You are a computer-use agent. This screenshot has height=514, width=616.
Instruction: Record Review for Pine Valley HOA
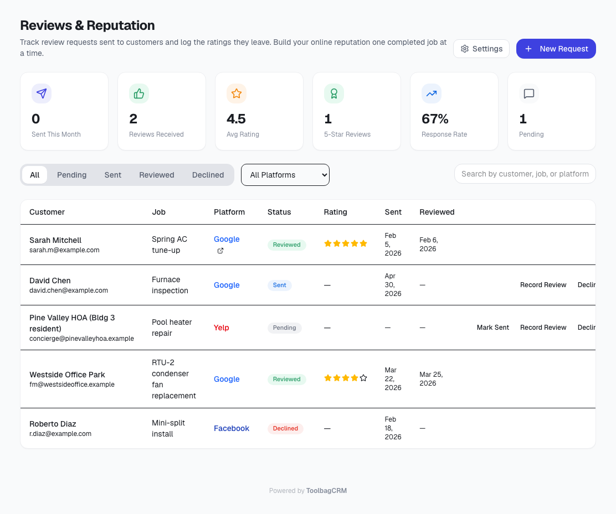tap(543, 327)
